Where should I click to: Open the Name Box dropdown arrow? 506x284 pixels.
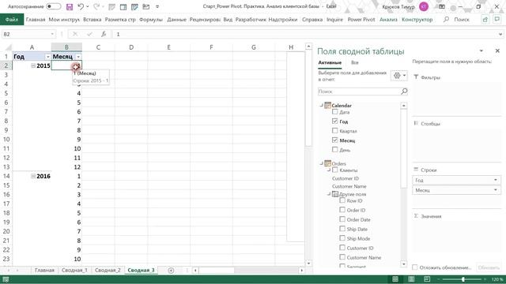click(52, 34)
